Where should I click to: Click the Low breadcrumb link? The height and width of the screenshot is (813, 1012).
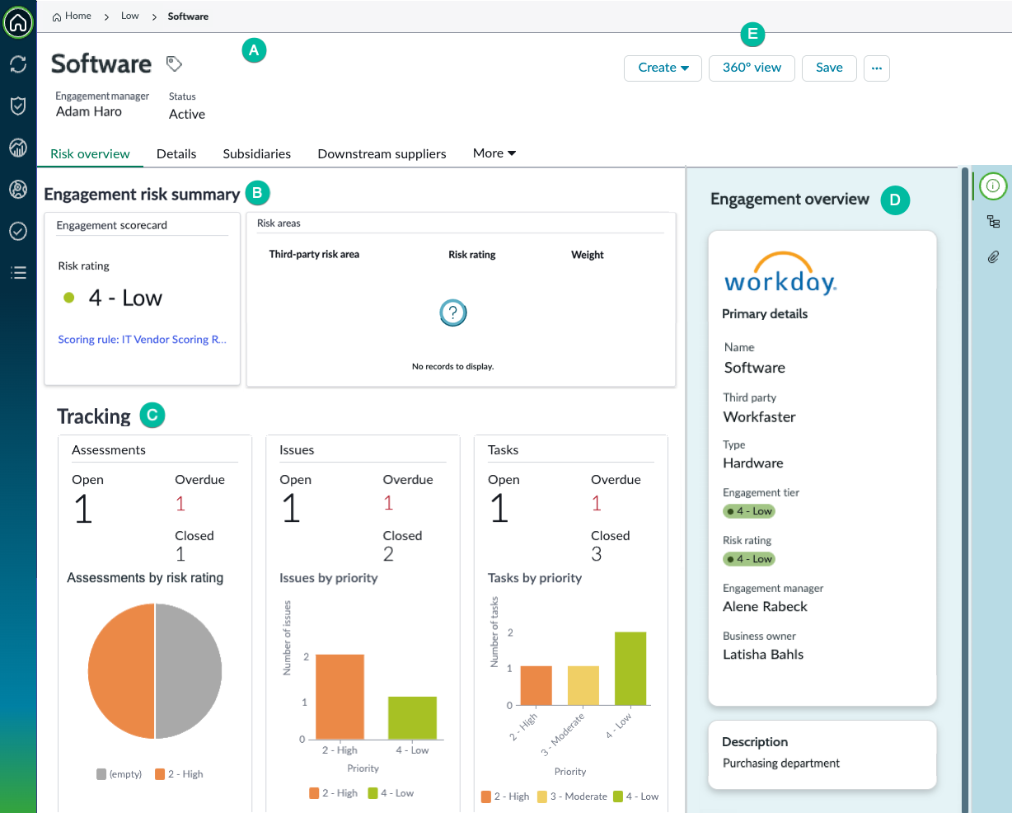pos(130,16)
